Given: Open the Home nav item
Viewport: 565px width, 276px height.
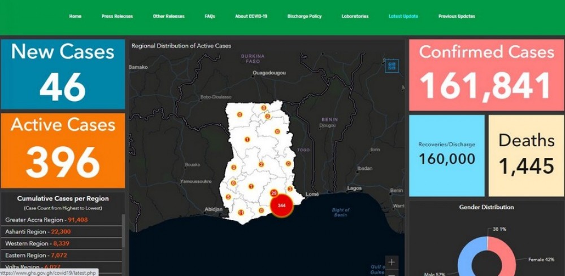Looking at the screenshot, I should tap(75, 16).
